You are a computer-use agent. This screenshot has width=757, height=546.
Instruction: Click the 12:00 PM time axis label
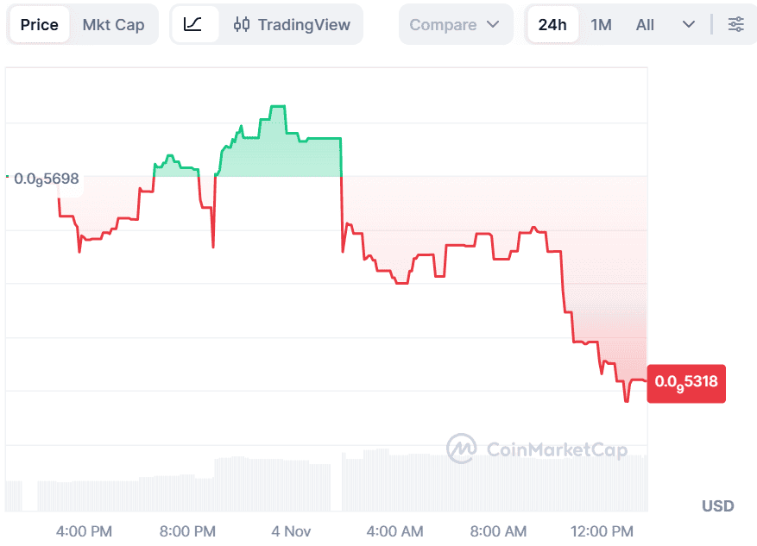click(602, 530)
